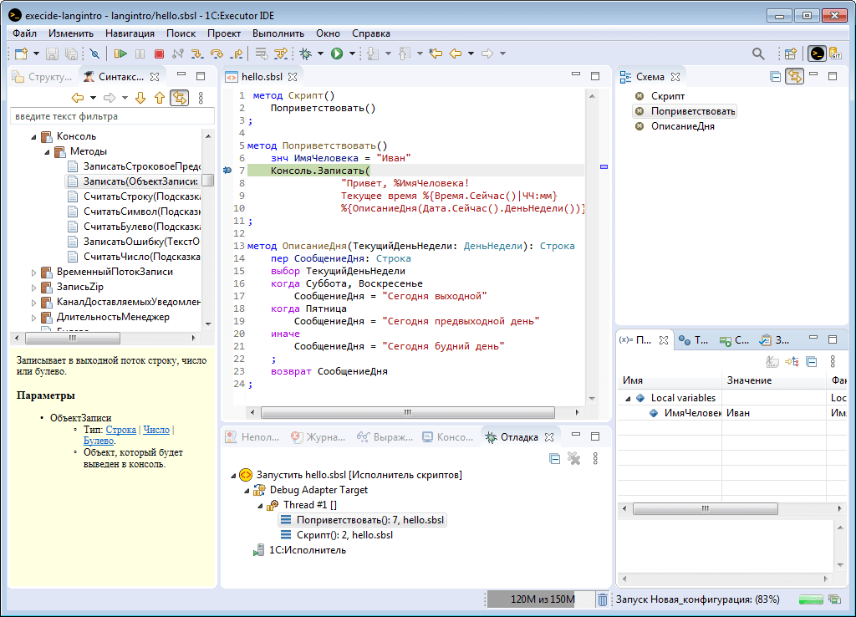Open the main toolbar Back history dropdown
Screen dimensions: 856x617
(471, 54)
